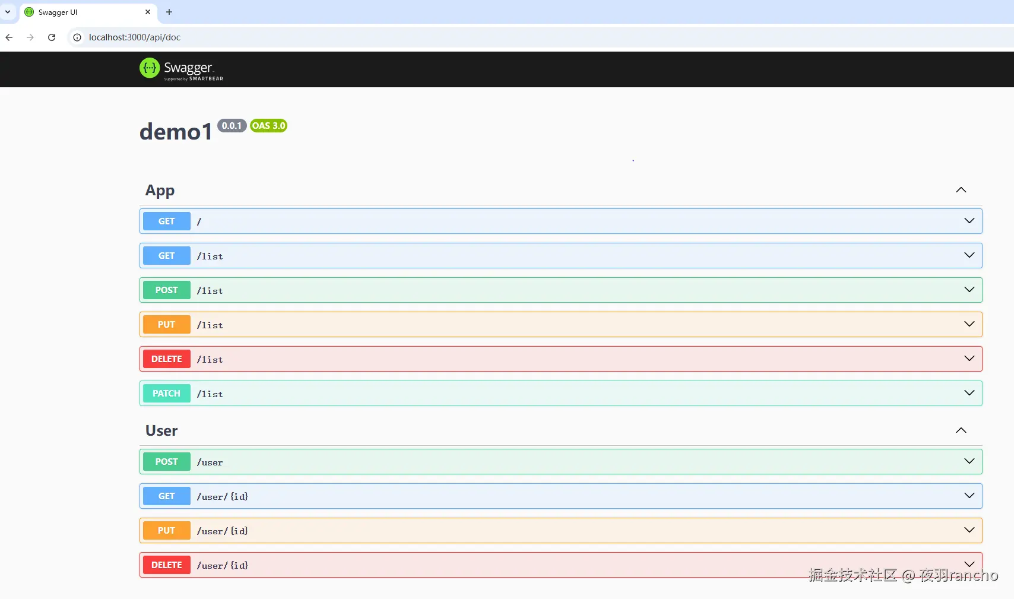Expand the GET /user/{id} endpoint chevron
The height and width of the screenshot is (599, 1014).
tap(969, 496)
